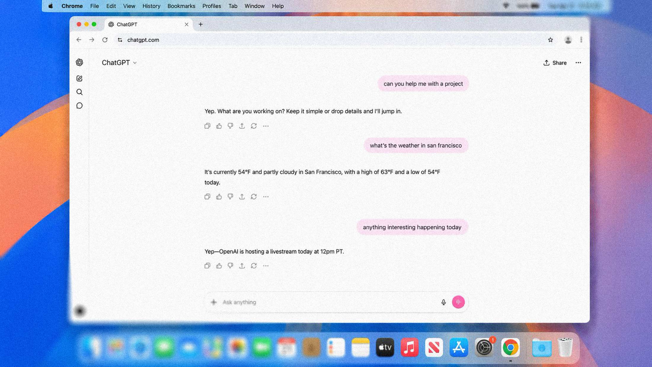Click the microphone icon in input bar
This screenshot has height=367, width=652.
click(x=443, y=302)
